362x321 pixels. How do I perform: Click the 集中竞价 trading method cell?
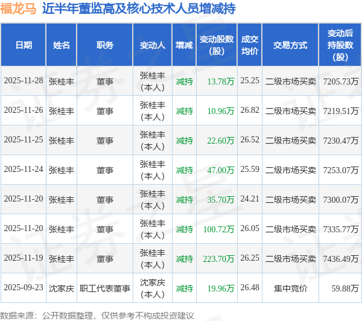(x=290, y=288)
